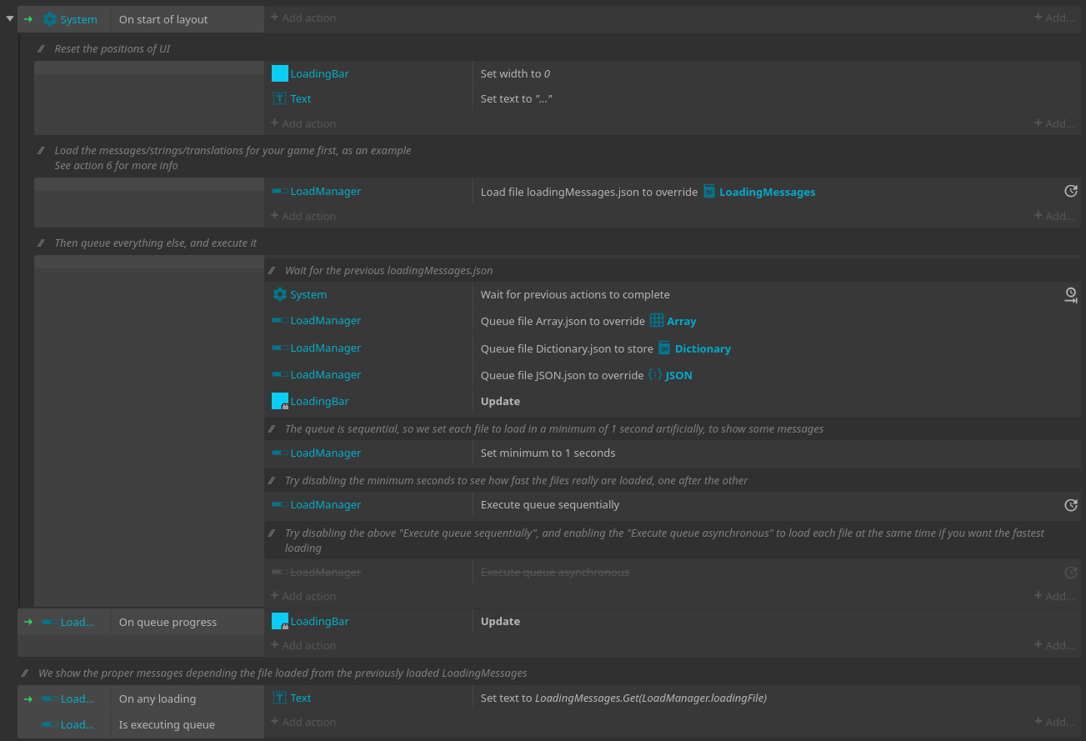Click async clock icon on Execute queue sequentially
The height and width of the screenshot is (741, 1086).
(x=1071, y=505)
